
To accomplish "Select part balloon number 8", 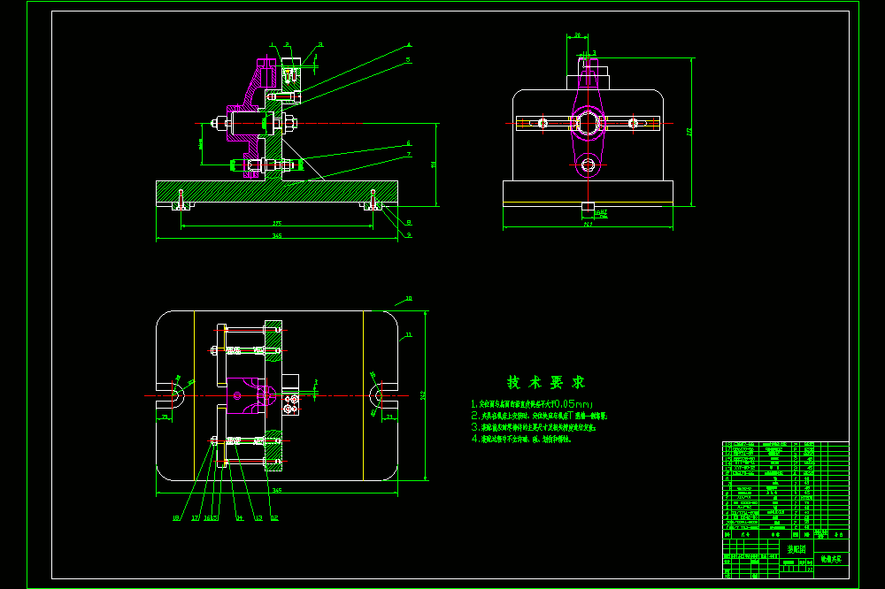I will (x=409, y=223).
